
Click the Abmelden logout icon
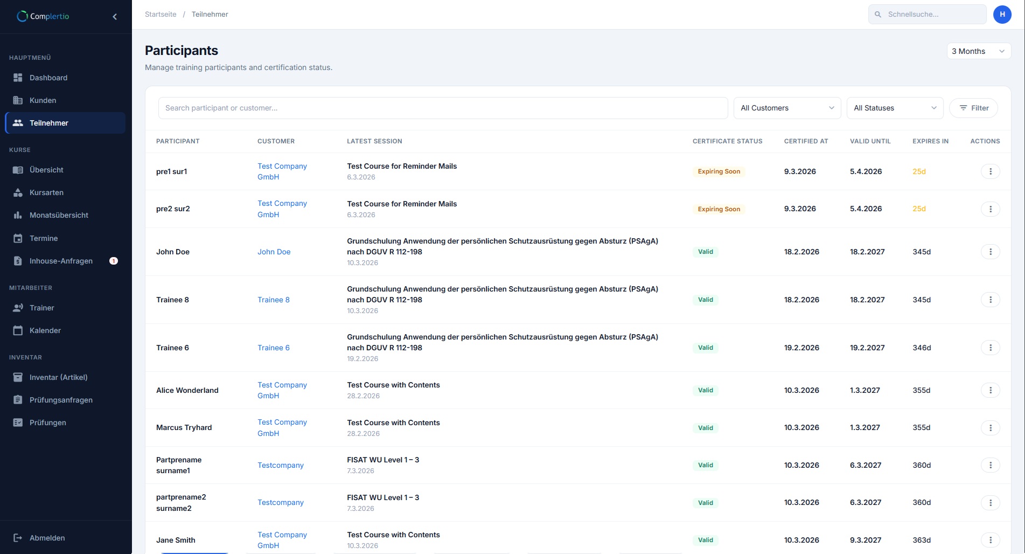pyautogui.click(x=18, y=538)
